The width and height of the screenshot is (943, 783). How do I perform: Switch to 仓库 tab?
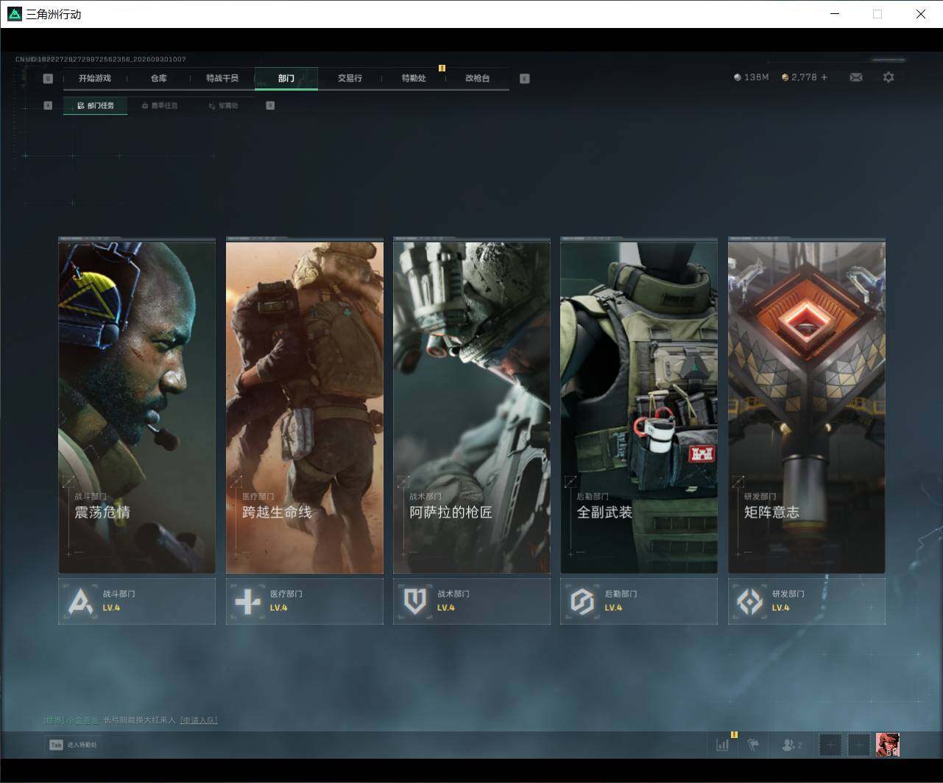pyautogui.click(x=159, y=78)
